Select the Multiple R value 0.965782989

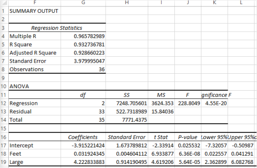click(x=83, y=36)
